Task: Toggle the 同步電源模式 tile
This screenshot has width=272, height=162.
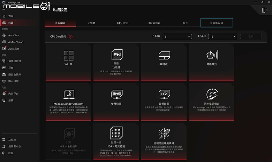Action: pos(212,102)
